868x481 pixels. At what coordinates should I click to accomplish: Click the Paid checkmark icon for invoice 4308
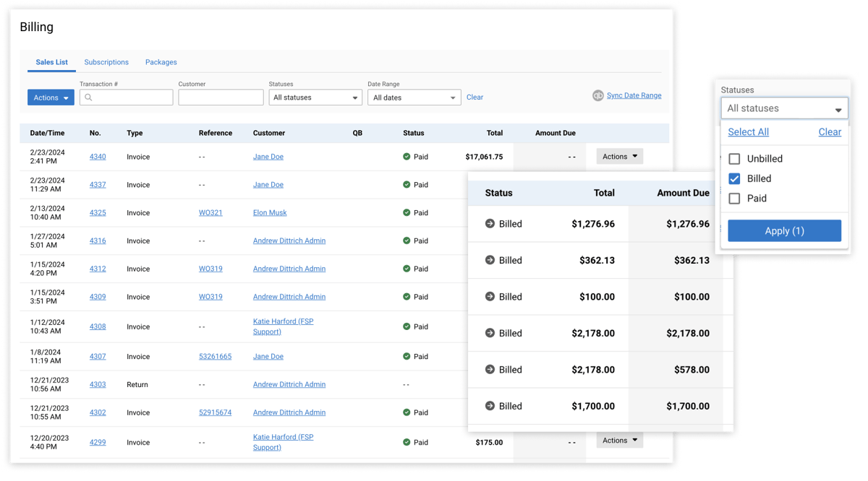[407, 326]
